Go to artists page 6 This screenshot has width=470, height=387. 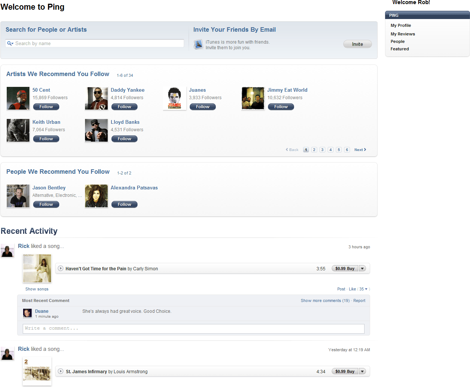click(x=347, y=150)
